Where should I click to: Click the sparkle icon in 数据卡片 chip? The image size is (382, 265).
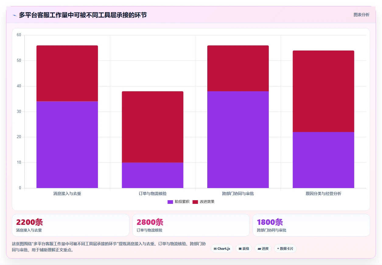[x=278, y=249]
